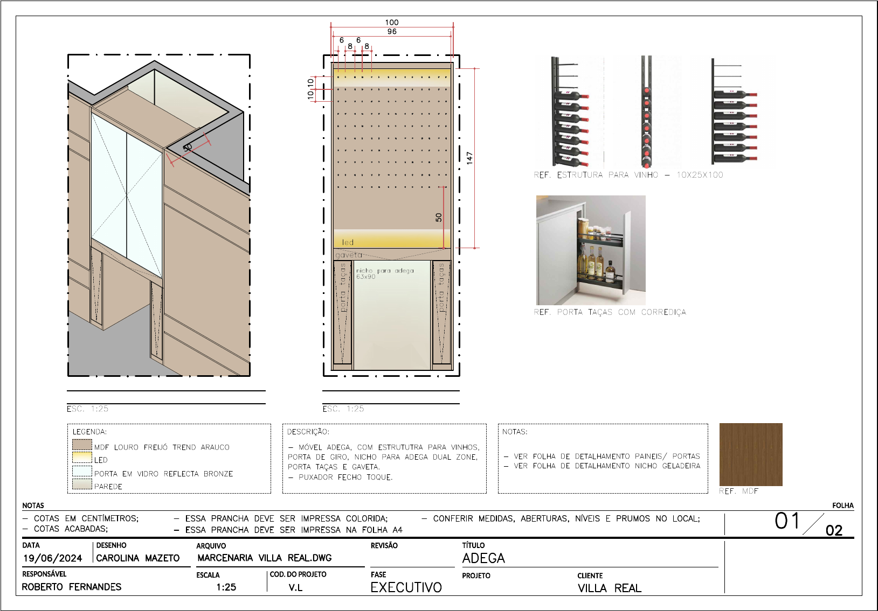Click the ADEGA title in title block
This screenshot has height=611, width=878.
coord(483,559)
